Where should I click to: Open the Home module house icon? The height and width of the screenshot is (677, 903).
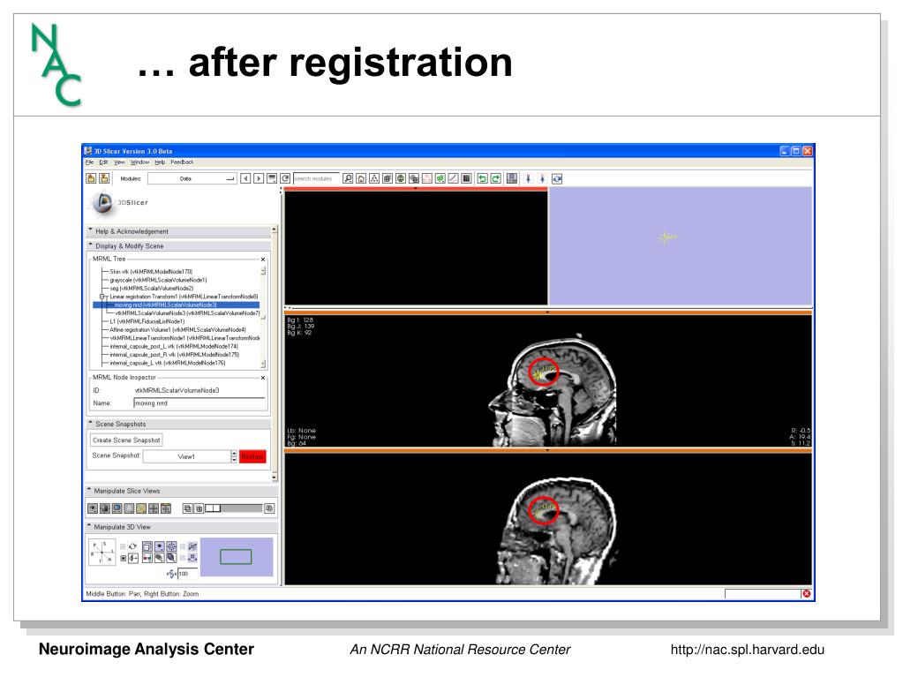click(x=361, y=178)
